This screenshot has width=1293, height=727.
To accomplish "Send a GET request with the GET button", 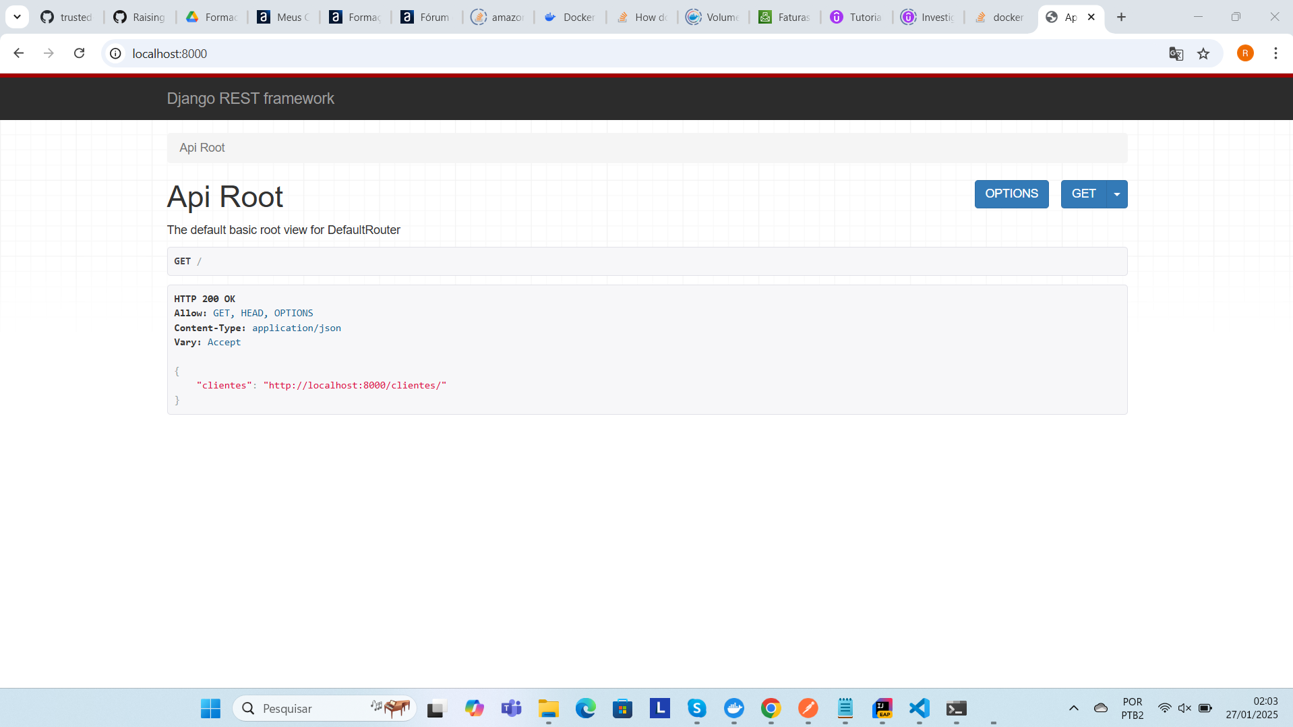I will click(x=1083, y=194).
